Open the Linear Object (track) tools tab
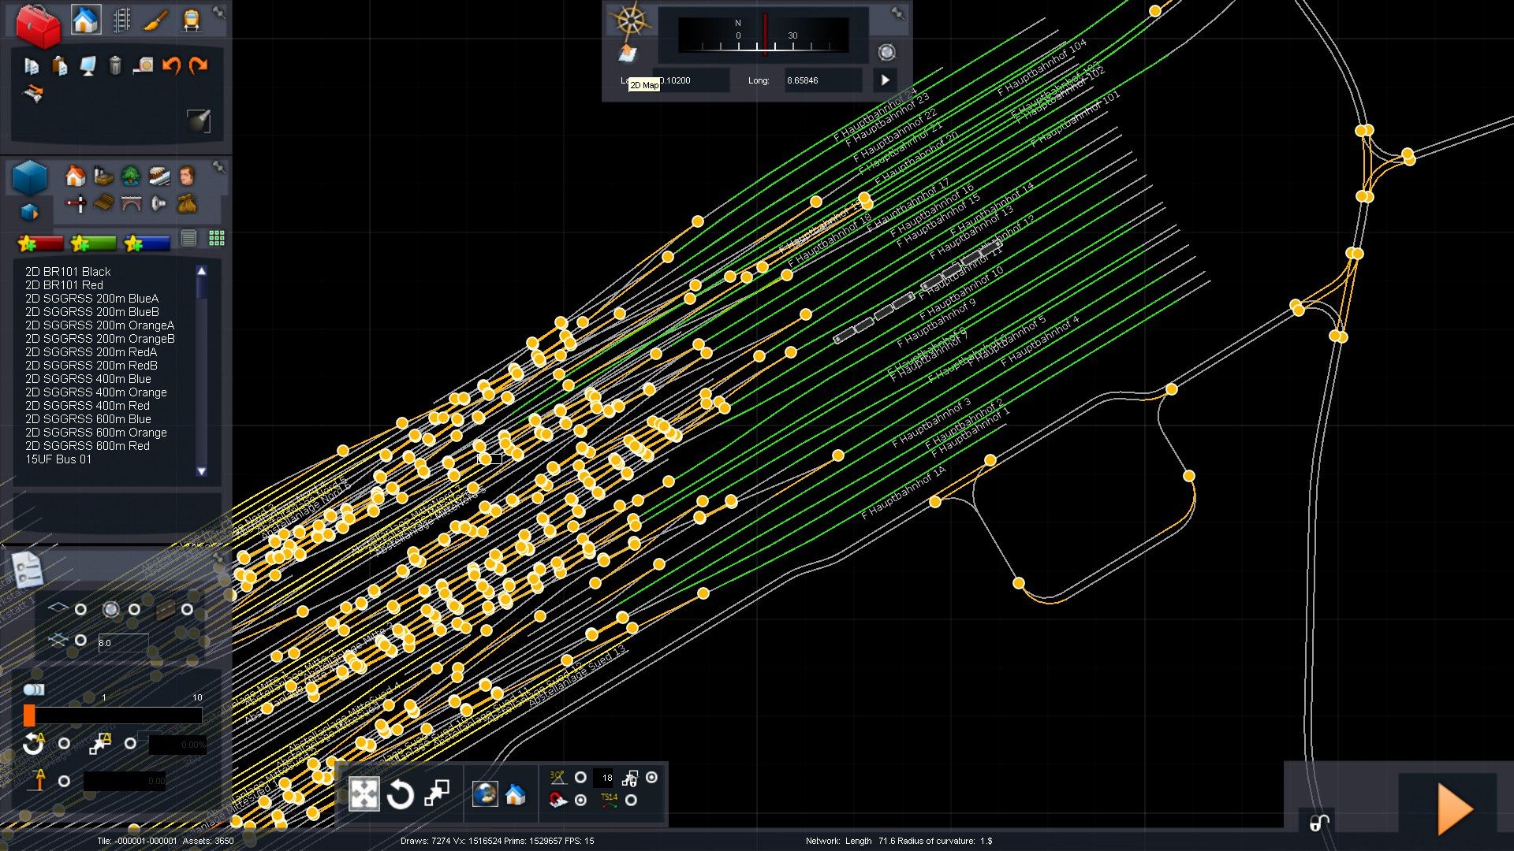1514x851 pixels. tap(121, 20)
